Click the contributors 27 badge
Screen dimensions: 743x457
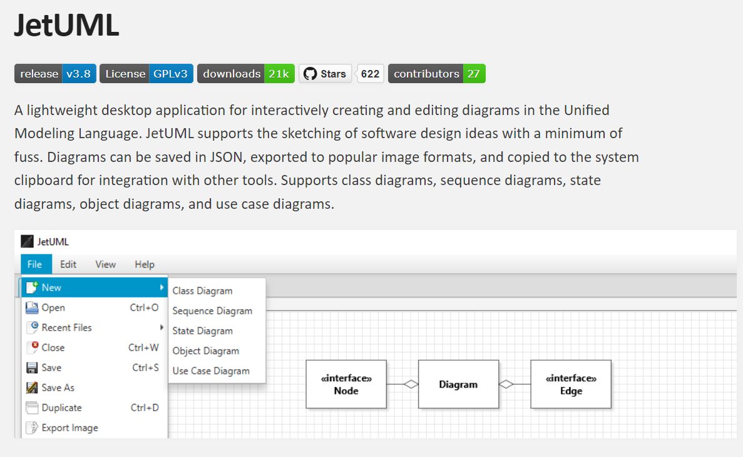point(437,74)
